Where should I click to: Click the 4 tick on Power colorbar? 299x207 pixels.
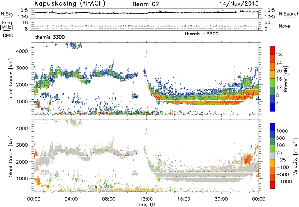point(277,104)
